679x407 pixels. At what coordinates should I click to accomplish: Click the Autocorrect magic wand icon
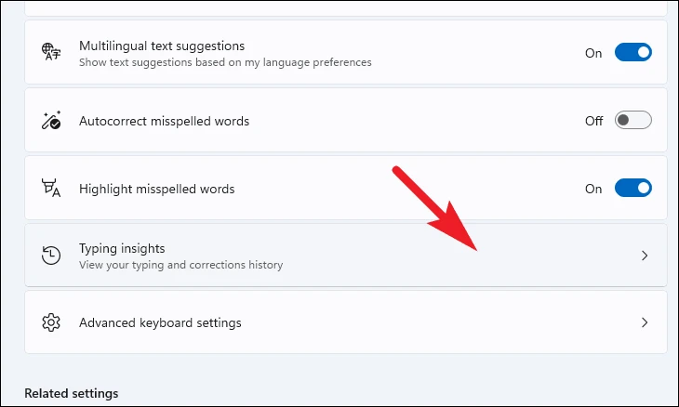click(51, 120)
